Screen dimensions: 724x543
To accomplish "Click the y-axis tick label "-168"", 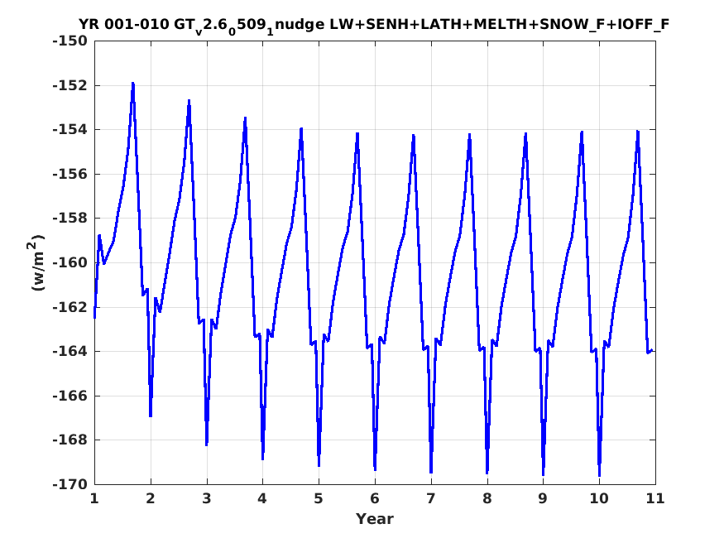I will tap(70, 440).
